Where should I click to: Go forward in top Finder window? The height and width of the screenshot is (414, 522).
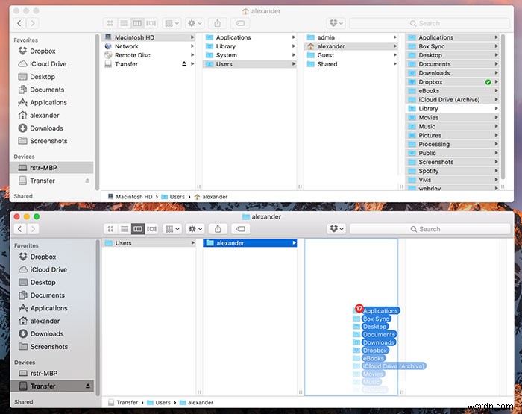pos(33,23)
